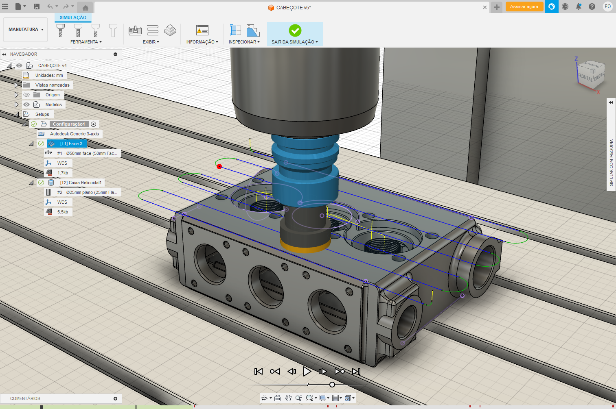
Task: Show the hidden Origem folder
Action: (26, 95)
